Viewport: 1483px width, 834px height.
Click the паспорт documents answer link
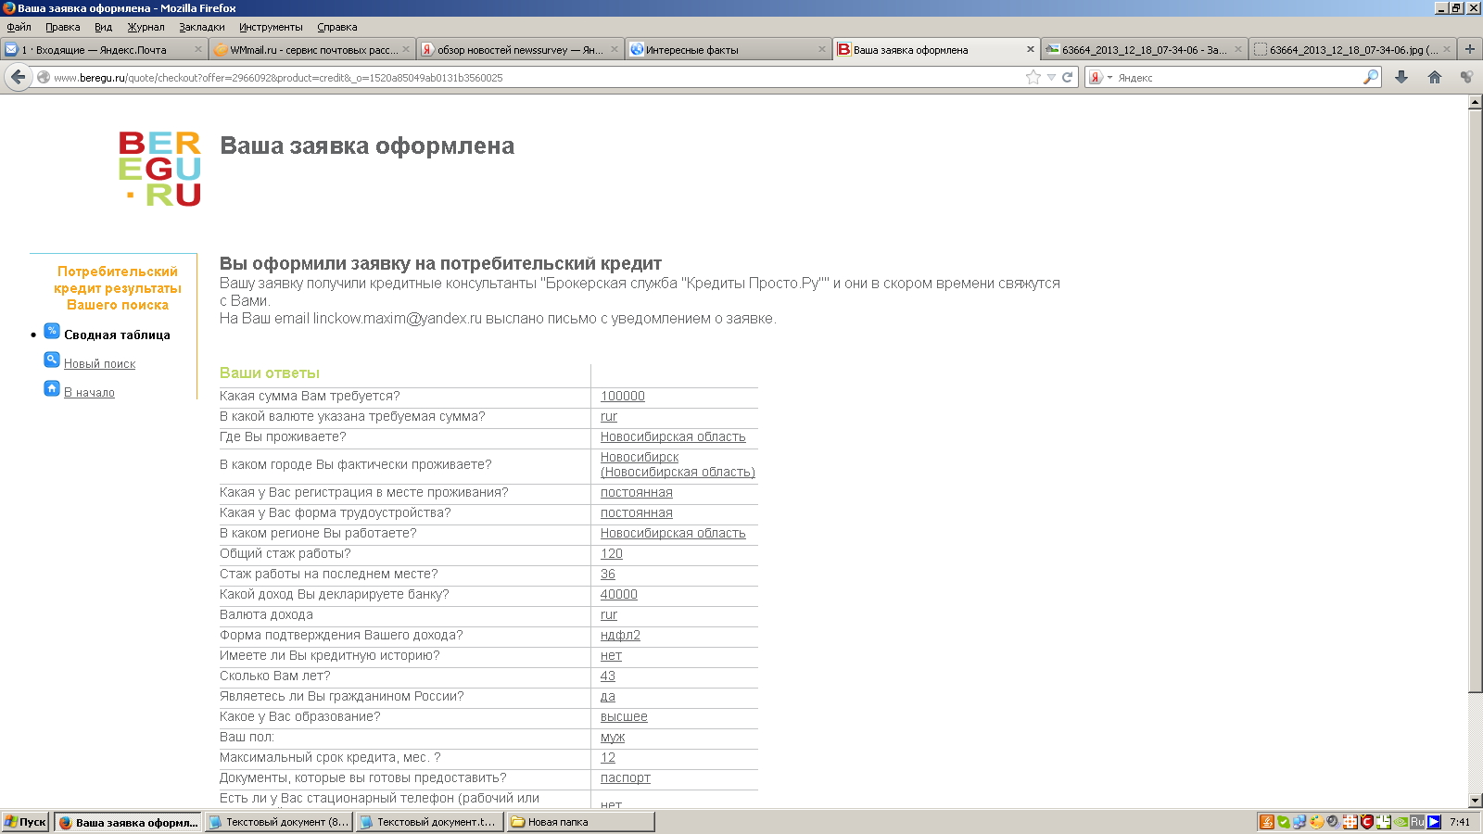626,778
